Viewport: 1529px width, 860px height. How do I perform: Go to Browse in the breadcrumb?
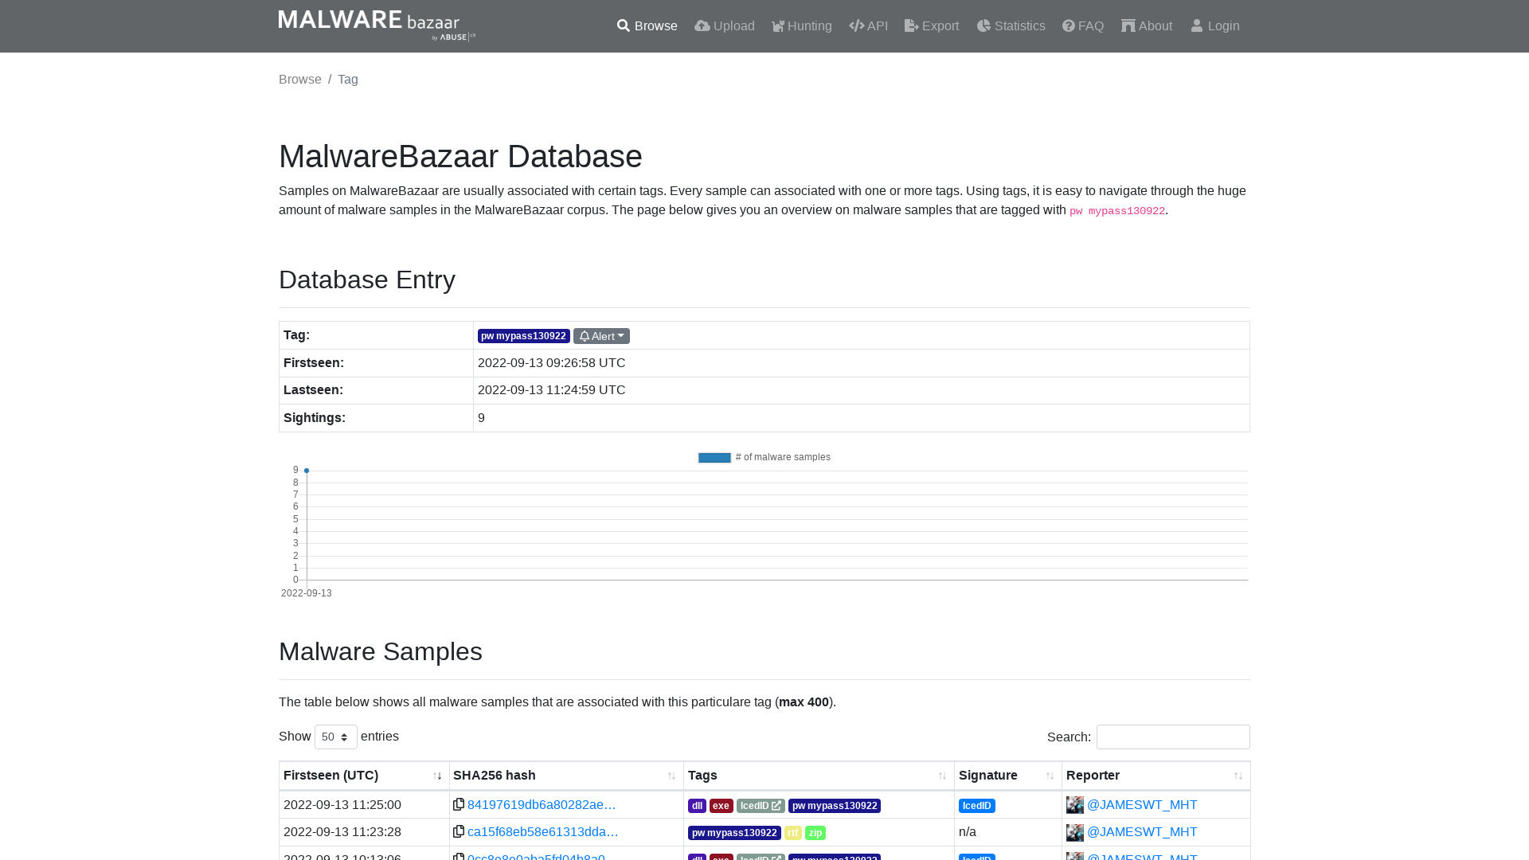pyautogui.click(x=299, y=79)
